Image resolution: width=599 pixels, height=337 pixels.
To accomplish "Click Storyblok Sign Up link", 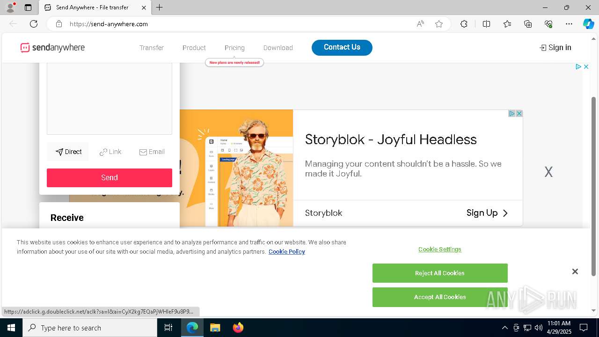I will pos(487,213).
